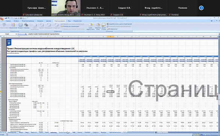Switch to the Чувствительность sheet tab

point(115,132)
